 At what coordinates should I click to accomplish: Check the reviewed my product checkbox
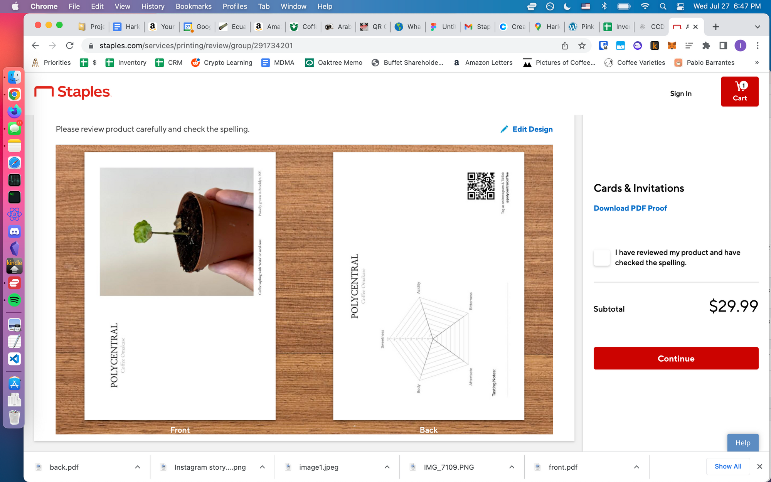click(x=602, y=258)
